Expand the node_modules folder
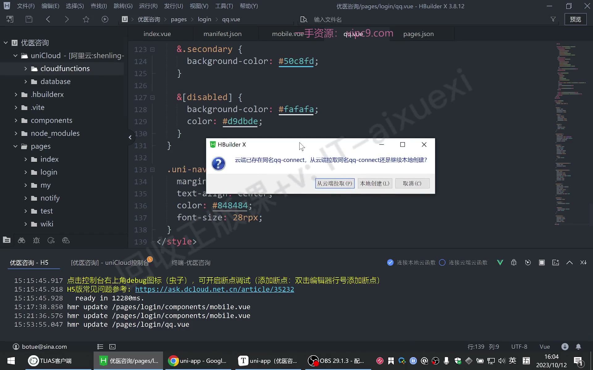The image size is (593, 370). coord(16,133)
